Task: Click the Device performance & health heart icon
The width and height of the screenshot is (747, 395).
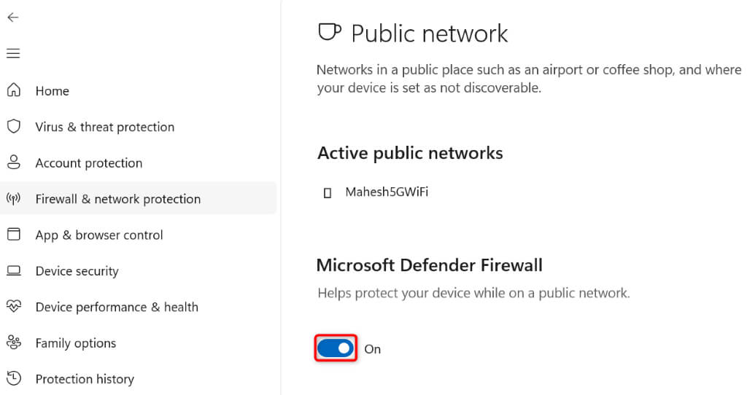Action: point(13,307)
